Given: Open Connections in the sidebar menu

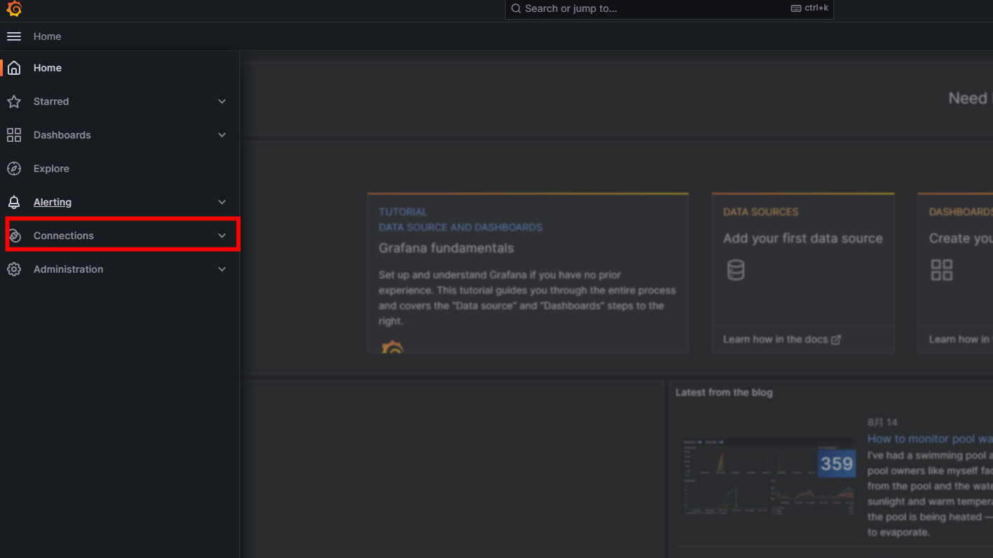Looking at the screenshot, I should pos(64,236).
